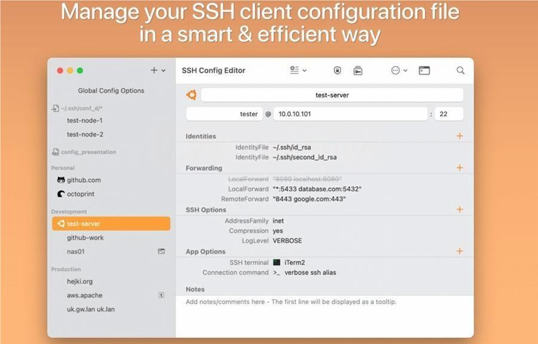
Task: Add an SSH option with plus icon
Action: [460, 209]
